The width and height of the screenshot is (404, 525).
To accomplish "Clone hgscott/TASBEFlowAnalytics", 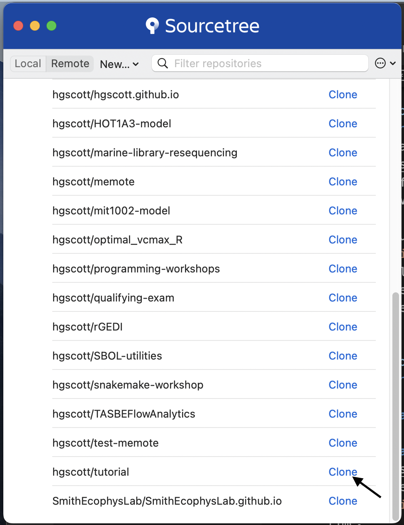I will (x=343, y=414).
